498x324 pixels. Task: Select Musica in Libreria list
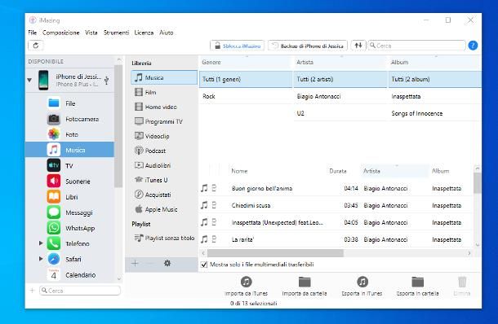pyautogui.click(x=164, y=77)
